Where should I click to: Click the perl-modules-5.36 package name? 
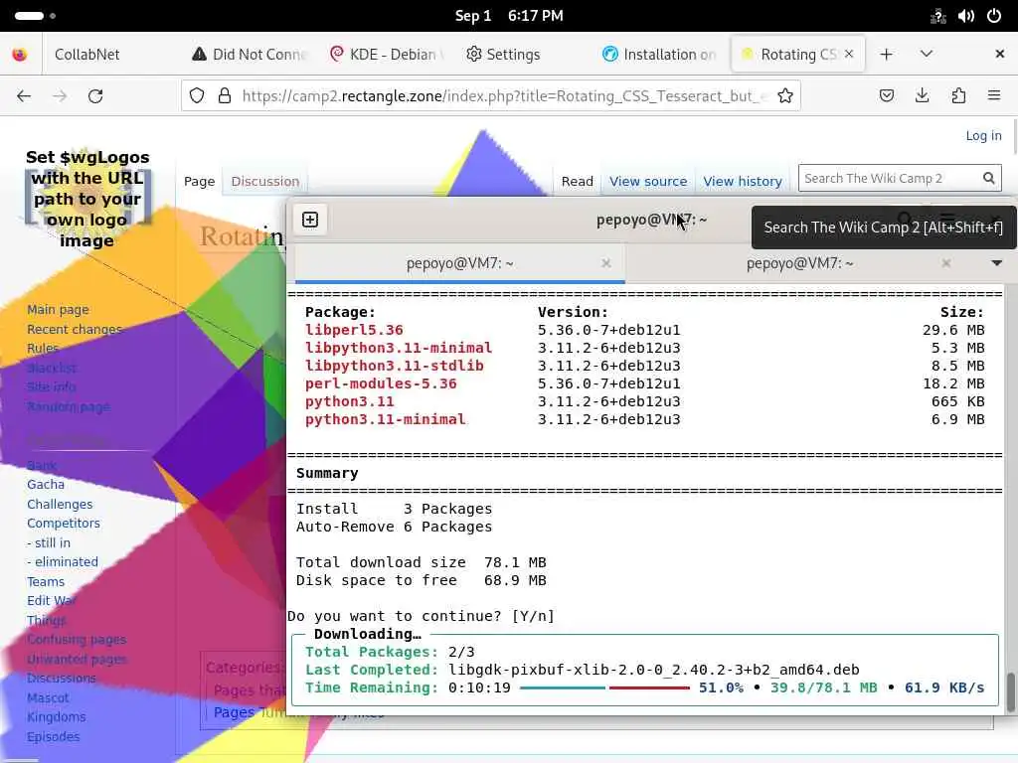pos(381,383)
